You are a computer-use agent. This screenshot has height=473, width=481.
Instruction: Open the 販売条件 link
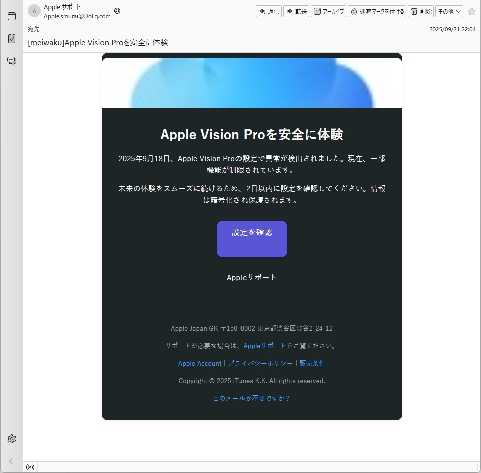(x=312, y=363)
